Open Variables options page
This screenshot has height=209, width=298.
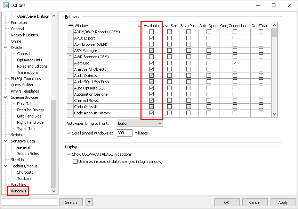(x=18, y=185)
